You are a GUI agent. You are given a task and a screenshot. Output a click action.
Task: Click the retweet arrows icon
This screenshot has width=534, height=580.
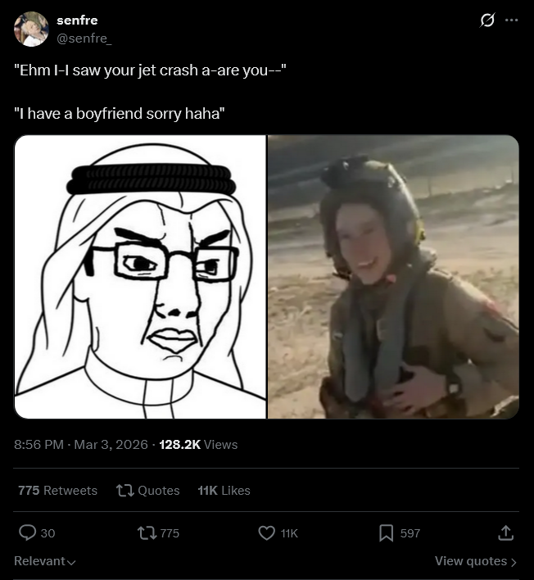tap(147, 533)
